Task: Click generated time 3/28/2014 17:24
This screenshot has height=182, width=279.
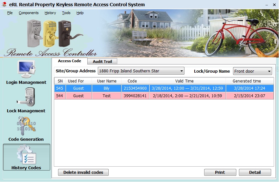Action: [x=249, y=88]
